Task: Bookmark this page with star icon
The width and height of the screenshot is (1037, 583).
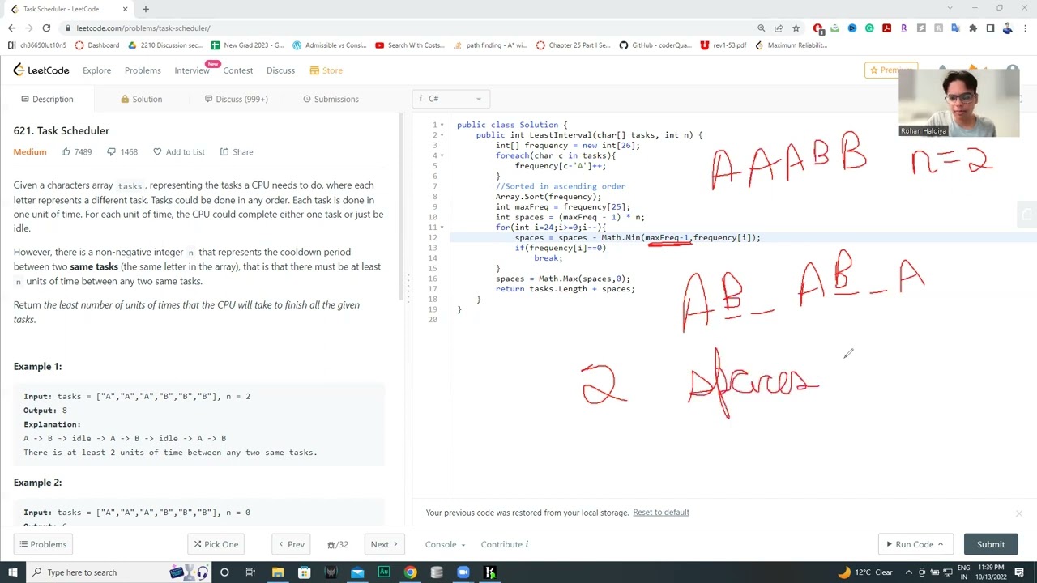Action: point(796,28)
